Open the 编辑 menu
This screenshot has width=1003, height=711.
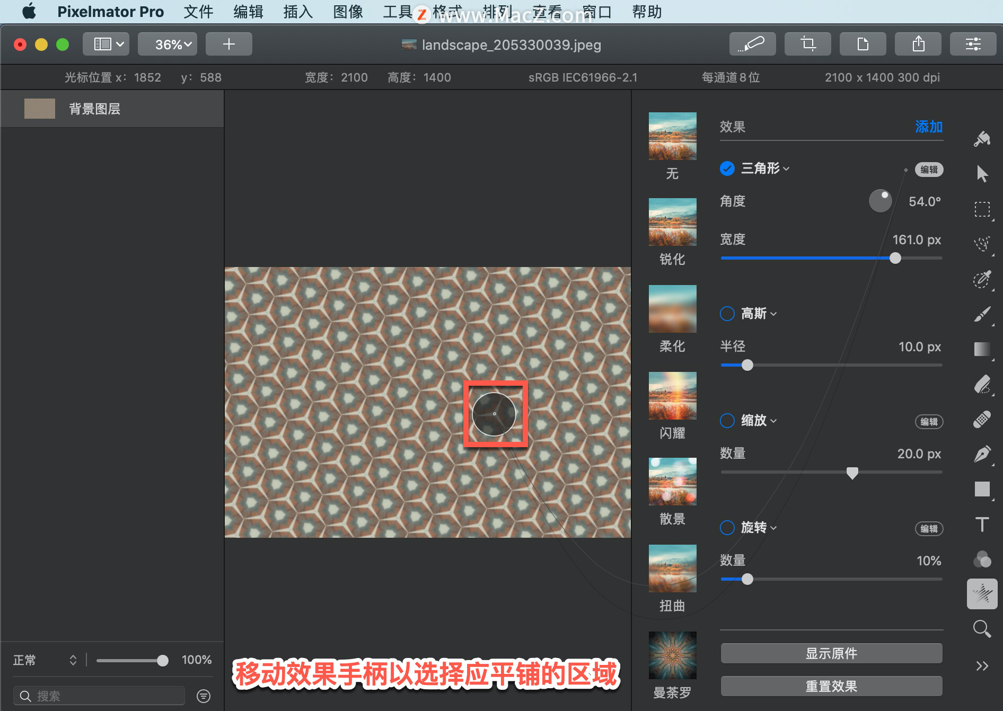pyautogui.click(x=248, y=12)
